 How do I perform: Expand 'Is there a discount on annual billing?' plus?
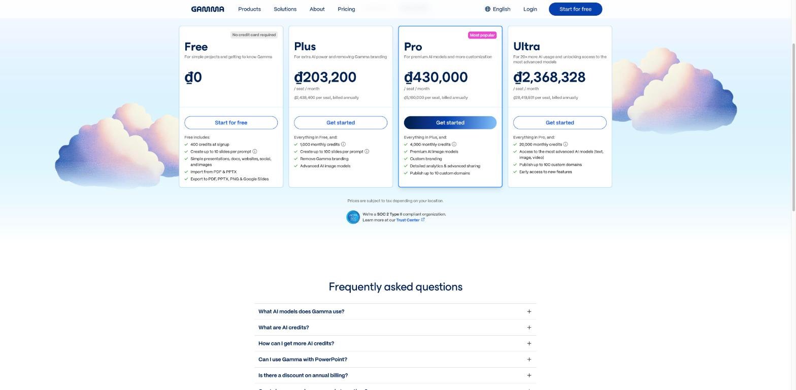[x=529, y=375]
